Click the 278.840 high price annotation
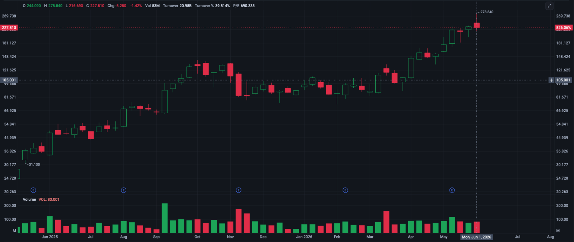 (x=487, y=12)
